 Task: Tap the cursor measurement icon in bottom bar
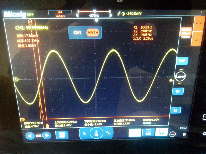(161, 132)
